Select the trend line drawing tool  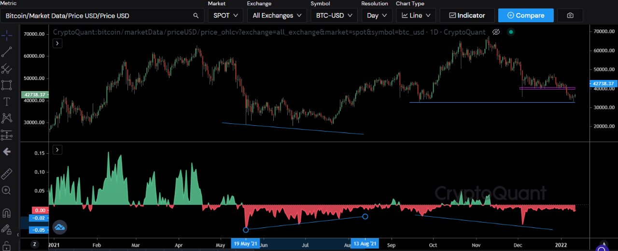click(7, 52)
